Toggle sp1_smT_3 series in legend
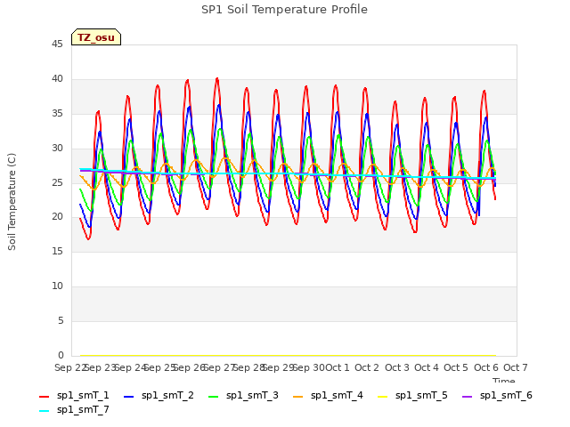The height and width of the screenshot is (427, 570). (243, 395)
